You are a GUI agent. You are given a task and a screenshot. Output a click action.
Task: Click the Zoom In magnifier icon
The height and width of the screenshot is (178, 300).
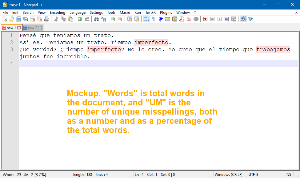pos(113,19)
